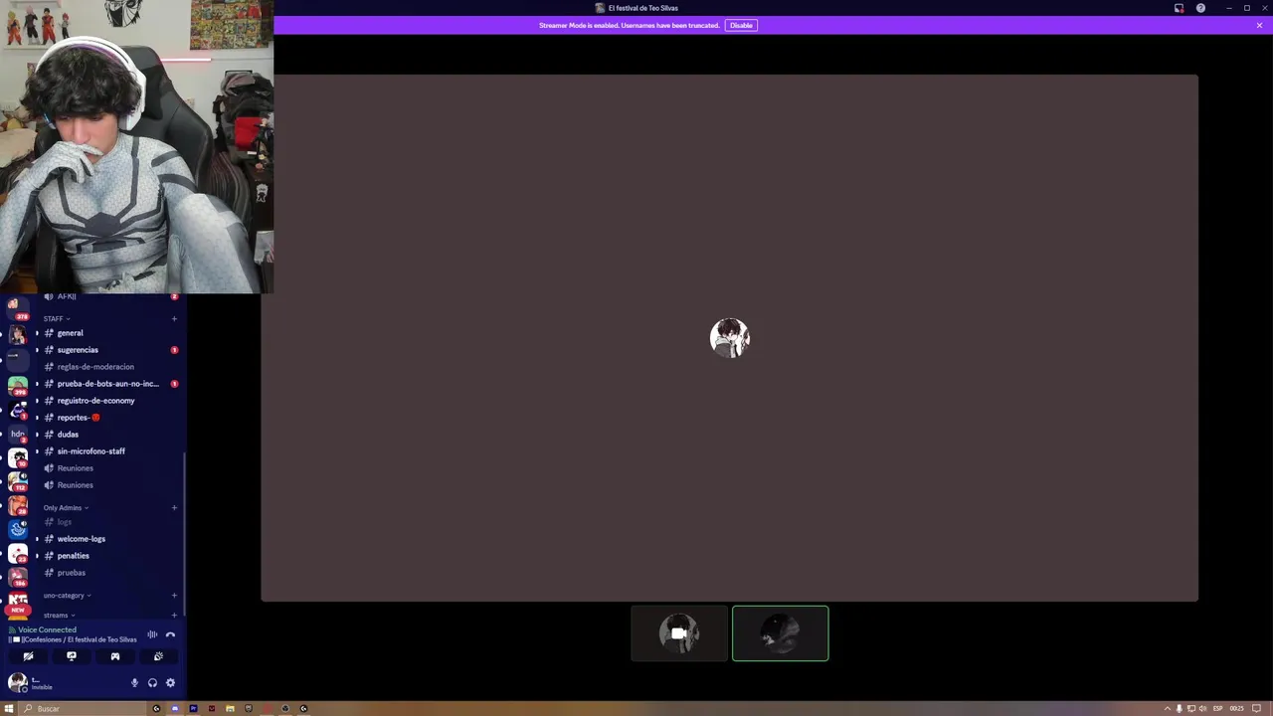The width and height of the screenshot is (1273, 716).
Task: Share your screen from the voice panel
Action: click(72, 656)
